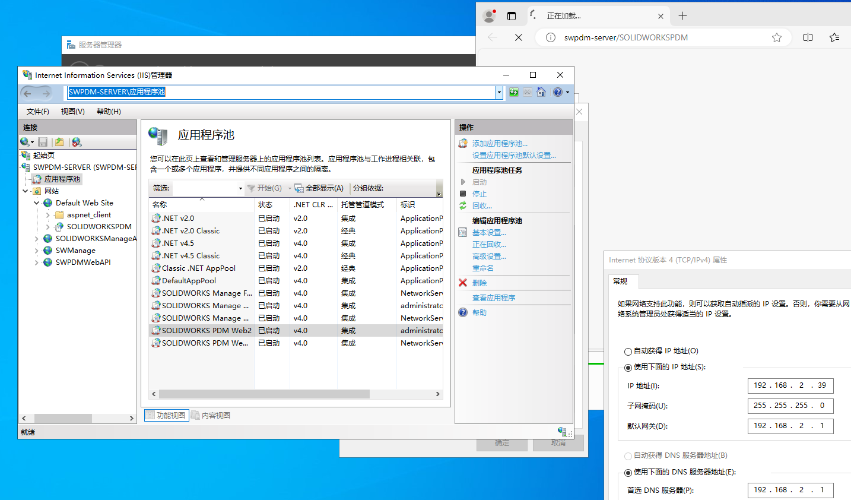Screen dimensions: 851x500
Task: Close the loading Edge tab
Action: click(661, 16)
